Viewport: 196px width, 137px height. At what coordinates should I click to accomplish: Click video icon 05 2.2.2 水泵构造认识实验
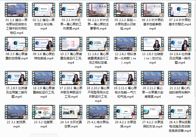(125, 10)
